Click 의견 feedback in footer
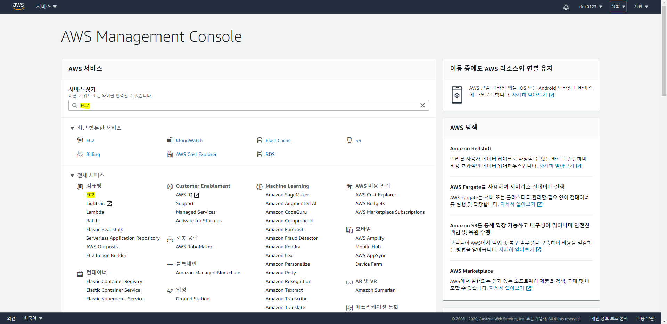Image resolution: width=667 pixels, height=324 pixels. tap(11, 318)
